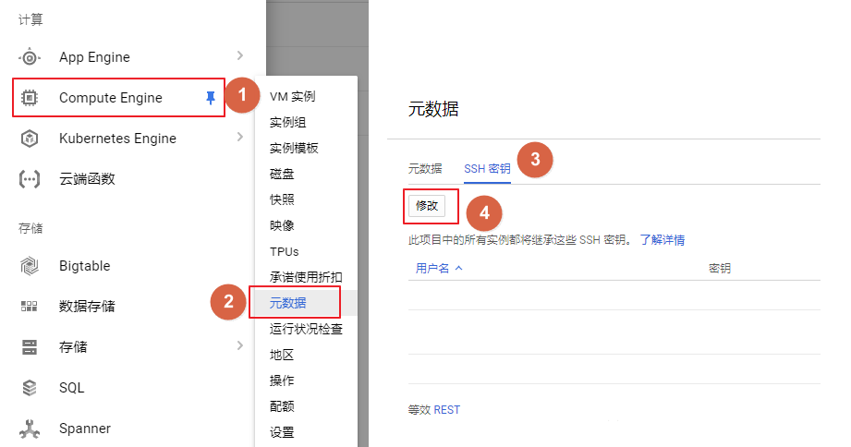Screen dimensions: 851x447
Task: Switch to the 元数据 tab
Action: (x=425, y=169)
